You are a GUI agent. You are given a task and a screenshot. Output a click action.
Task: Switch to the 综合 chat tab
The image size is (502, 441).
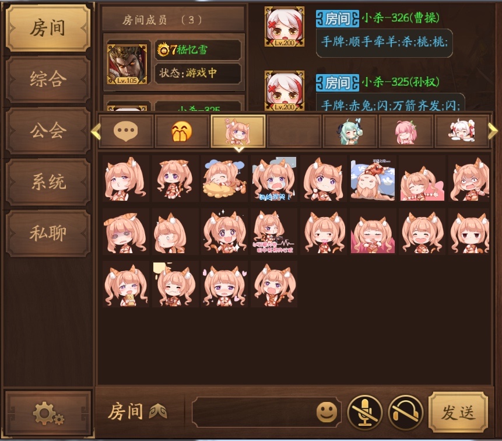[x=48, y=79]
